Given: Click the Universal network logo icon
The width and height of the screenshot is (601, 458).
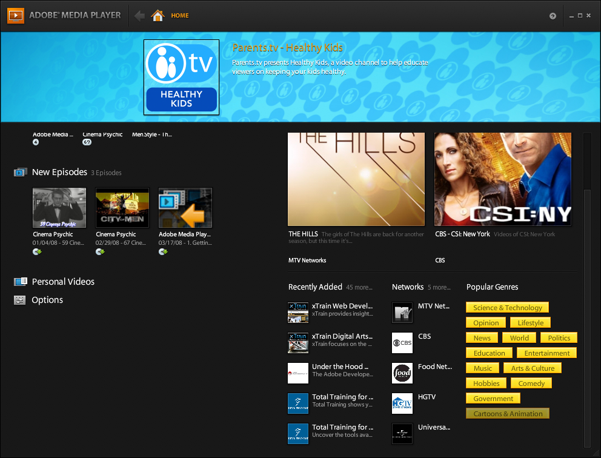Looking at the screenshot, I should click(402, 434).
